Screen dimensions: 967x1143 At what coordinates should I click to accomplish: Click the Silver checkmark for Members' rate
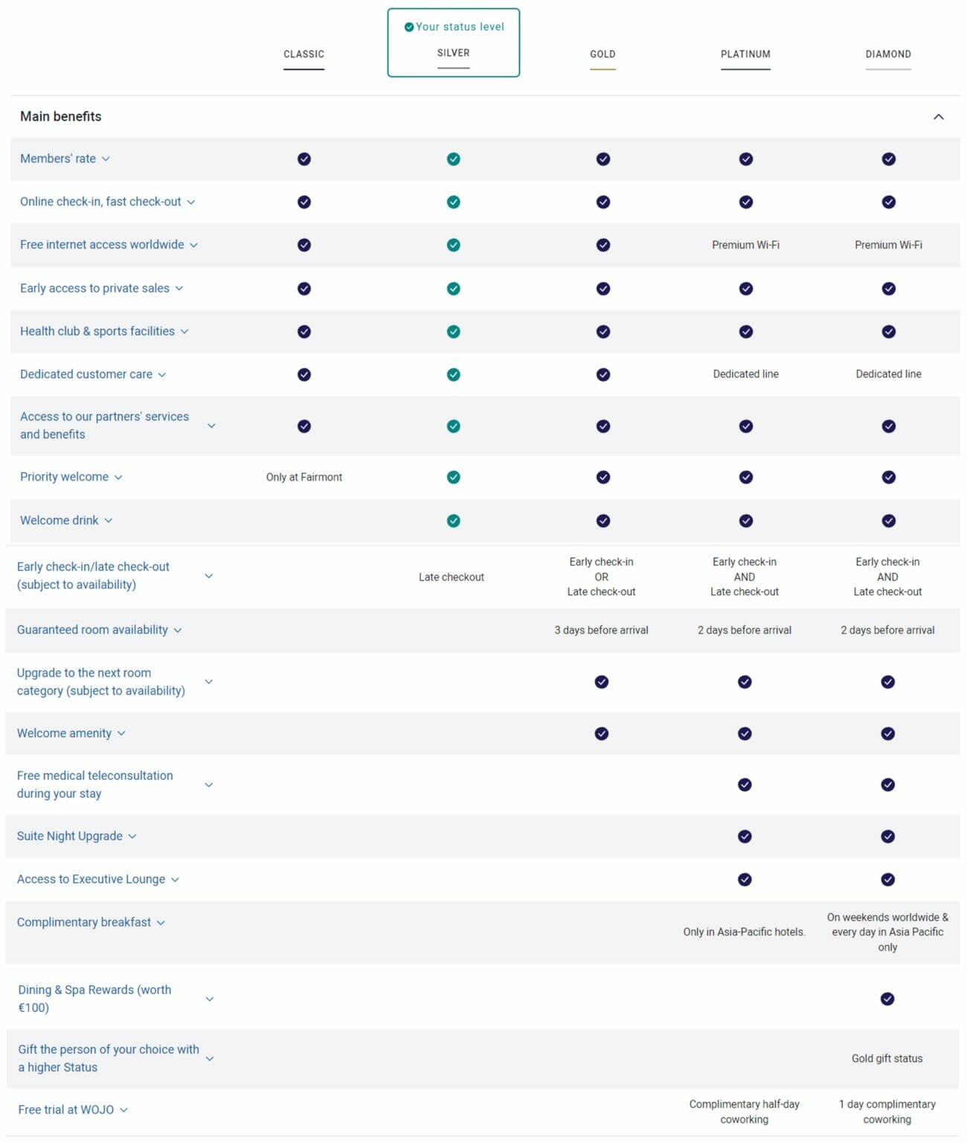pos(453,159)
